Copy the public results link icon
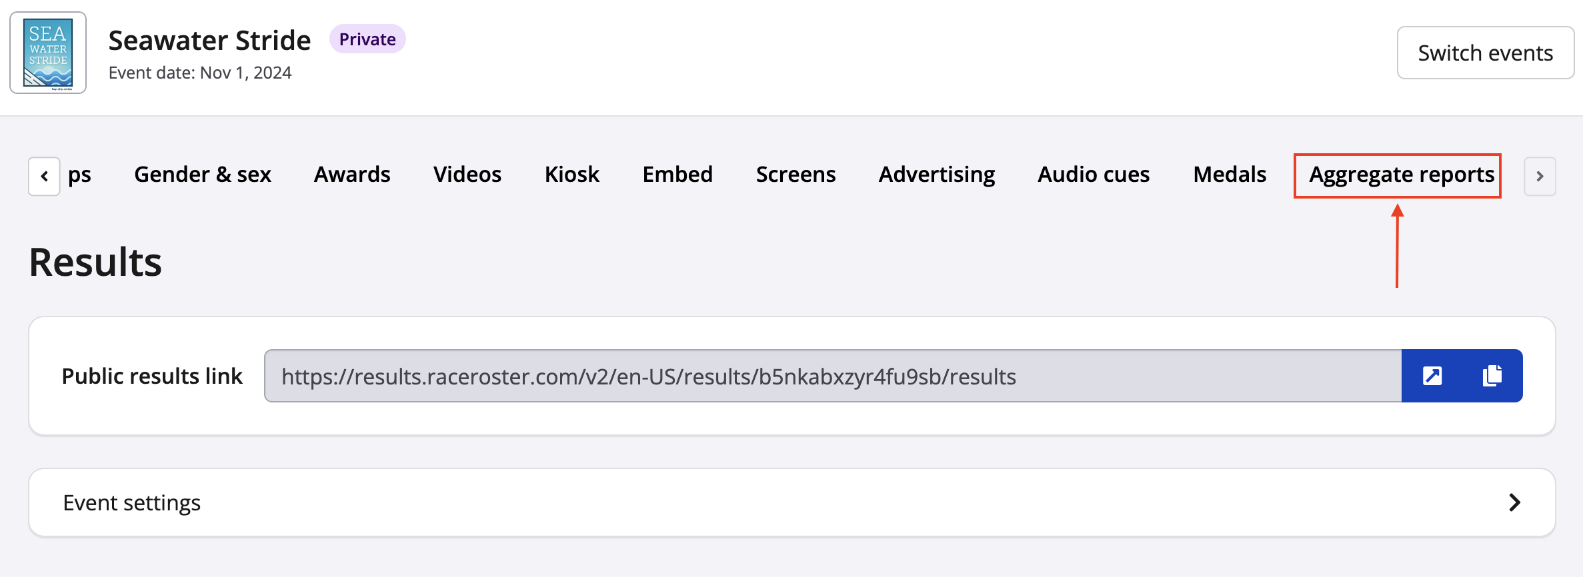Image resolution: width=1583 pixels, height=577 pixels. click(x=1492, y=376)
